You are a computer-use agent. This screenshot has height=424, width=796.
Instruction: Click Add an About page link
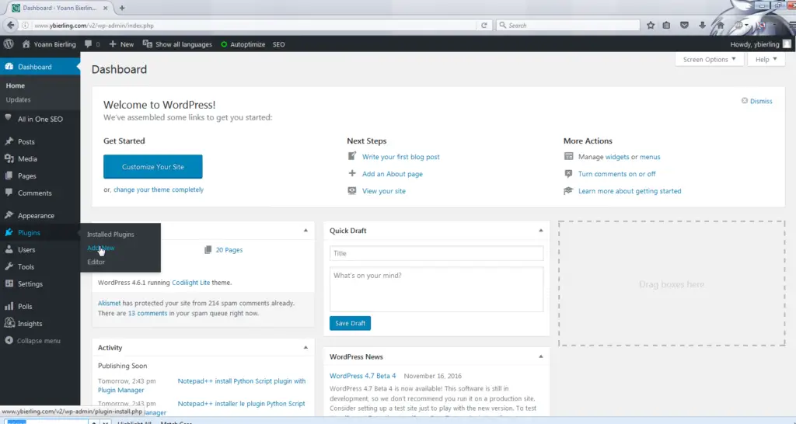click(x=393, y=174)
